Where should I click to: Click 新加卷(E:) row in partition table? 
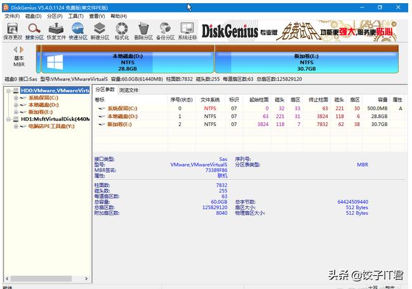(249, 124)
